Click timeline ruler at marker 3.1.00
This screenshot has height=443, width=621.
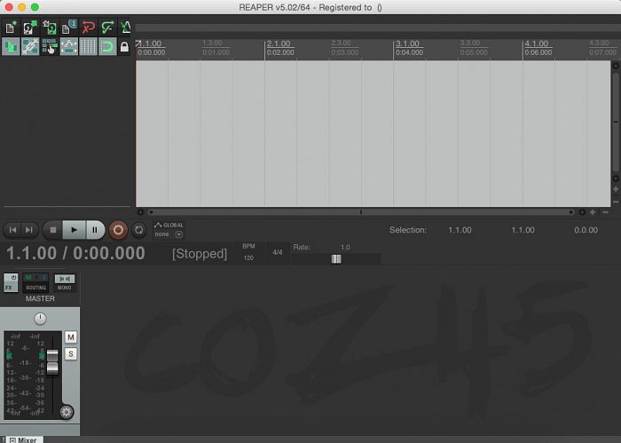[x=406, y=44]
